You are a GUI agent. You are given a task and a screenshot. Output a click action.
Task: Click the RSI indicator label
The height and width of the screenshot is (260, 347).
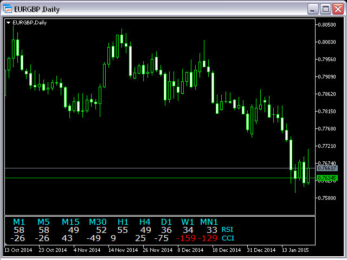[x=227, y=230]
